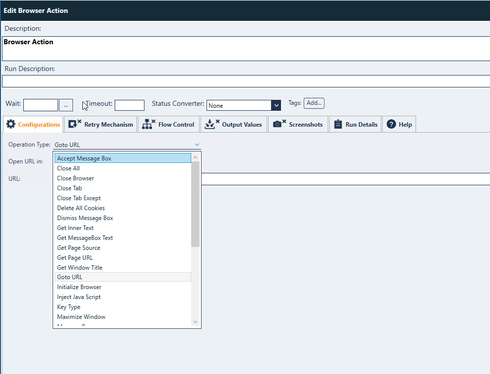Click the Help question mark icon

[x=391, y=124]
